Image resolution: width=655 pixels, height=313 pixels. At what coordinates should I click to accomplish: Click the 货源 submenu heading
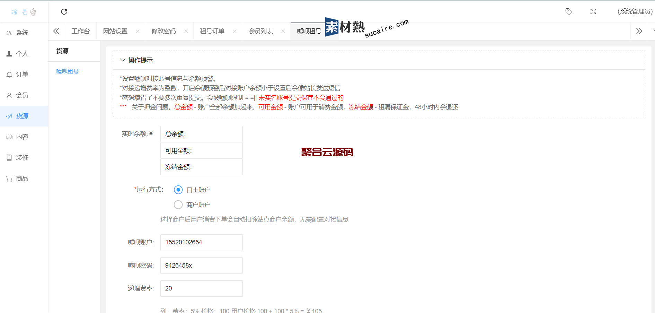click(x=62, y=51)
